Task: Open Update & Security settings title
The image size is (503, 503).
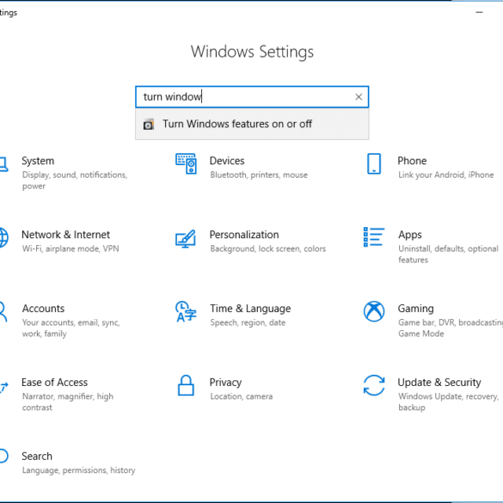Action: click(439, 383)
